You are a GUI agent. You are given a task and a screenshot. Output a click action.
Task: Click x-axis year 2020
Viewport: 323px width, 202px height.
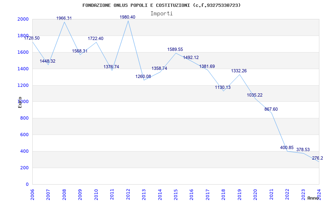(x=256, y=195)
